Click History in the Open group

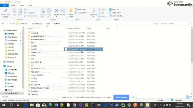click(102, 16)
